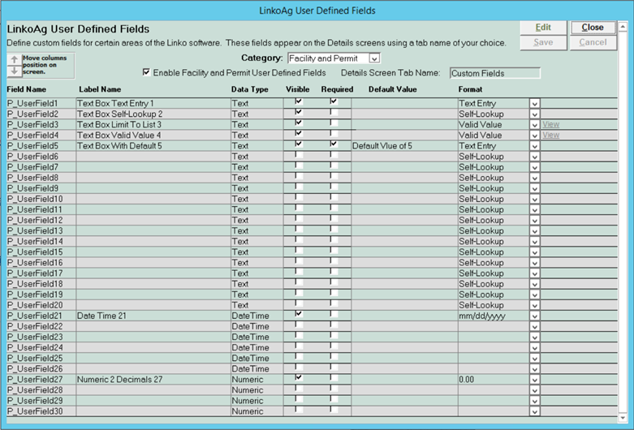Click DateTime data type for P_UserField22

coord(250,326)
